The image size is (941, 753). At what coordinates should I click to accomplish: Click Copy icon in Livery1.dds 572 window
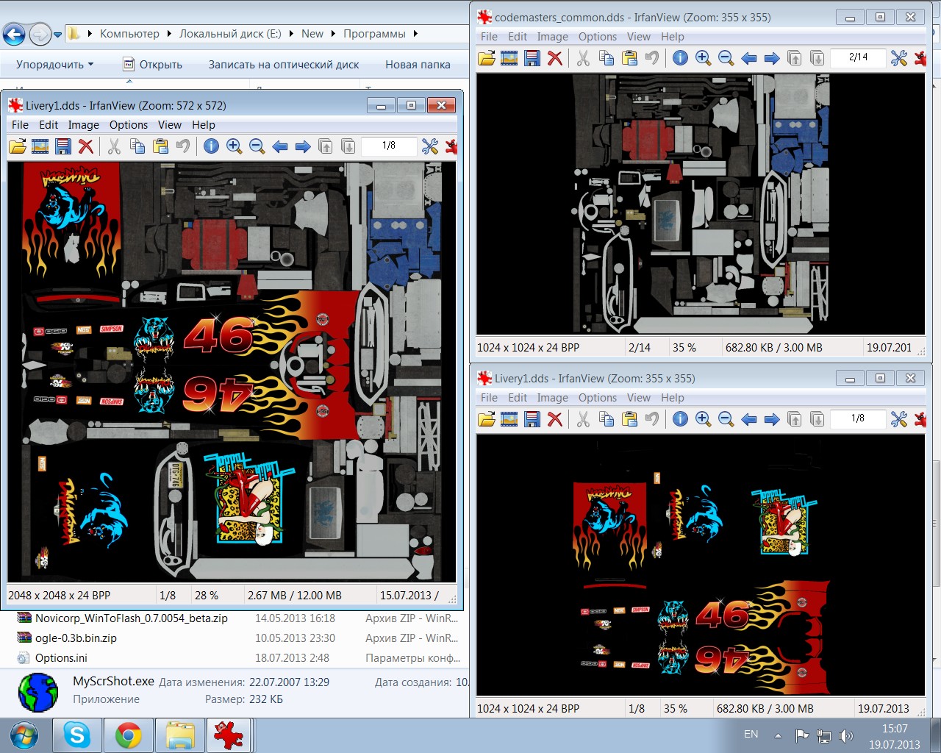[137, 146]
